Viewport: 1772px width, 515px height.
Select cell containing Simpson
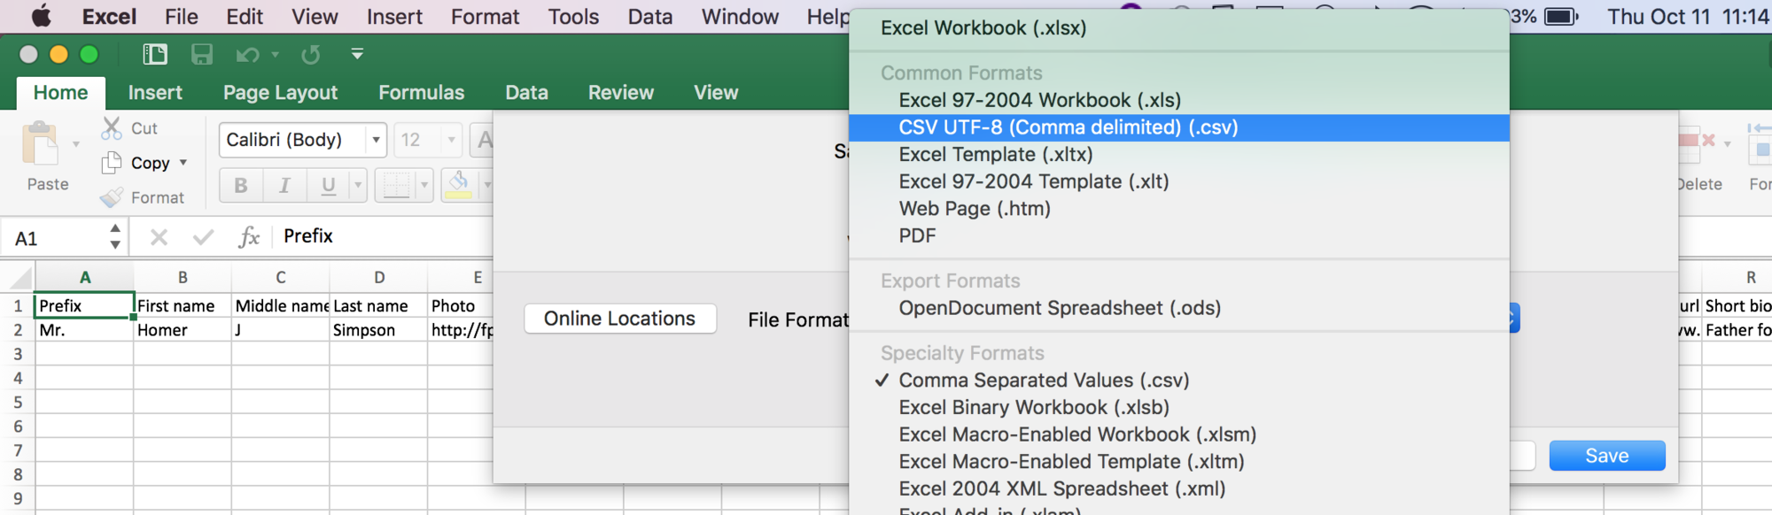(378, 330)
